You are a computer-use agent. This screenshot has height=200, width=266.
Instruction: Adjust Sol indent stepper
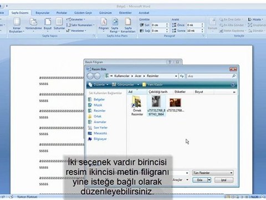click(167, 25)
